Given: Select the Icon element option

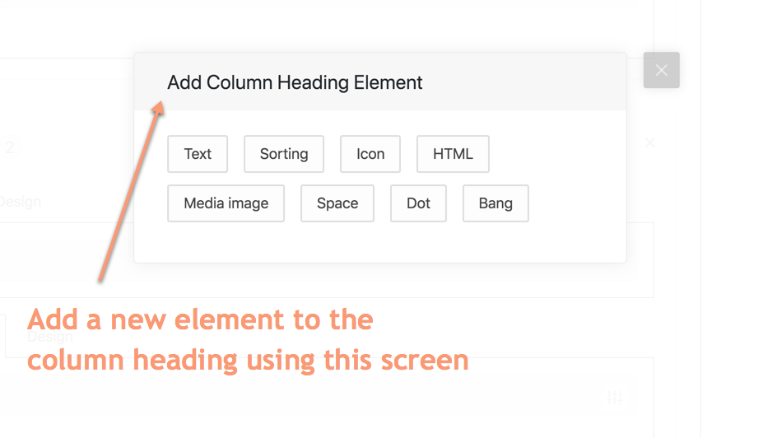Looking at the screenshot, I should (370, 154).
